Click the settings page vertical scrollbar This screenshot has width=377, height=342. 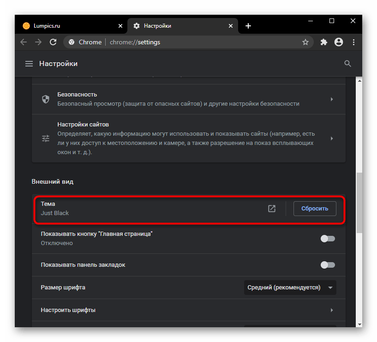coord(359,203)
